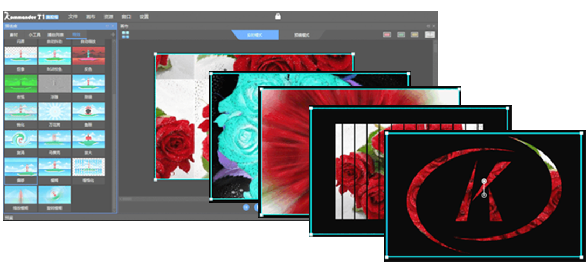Select the 预编模式 mode tab
This screenshot has height=272, width=588.
click(x=302, y=34)
